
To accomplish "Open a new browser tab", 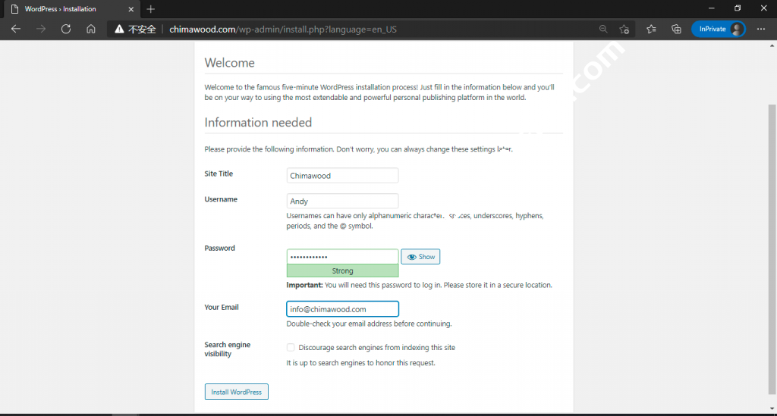I will tap(150, 9).
